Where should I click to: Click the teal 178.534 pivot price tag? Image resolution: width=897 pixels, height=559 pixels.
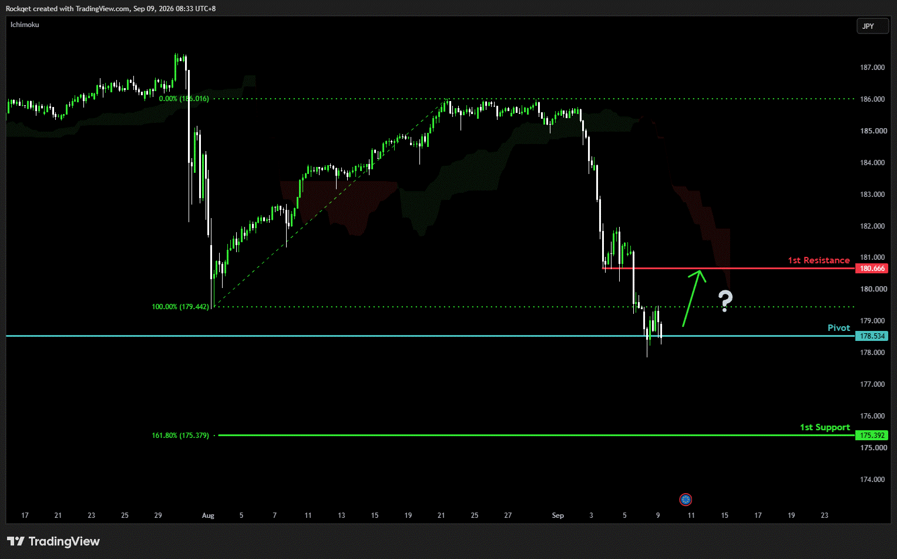tap(872, 336)
